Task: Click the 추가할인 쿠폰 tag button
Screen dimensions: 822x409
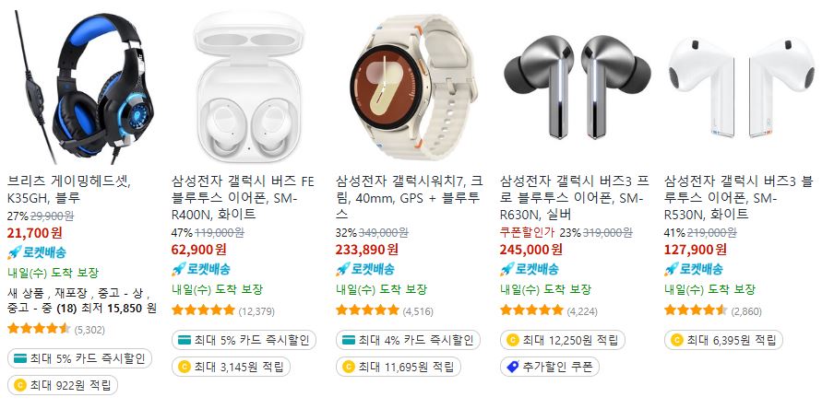Action: pyautogui.click(x=550, y=367)
